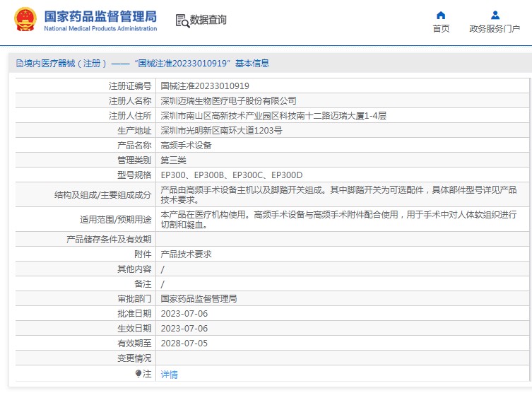Click the registrant name 深圳迈瑞生物医疗电子股份有限公司
The height and width of the screenshot is (393, 532).
pos(228,100)
